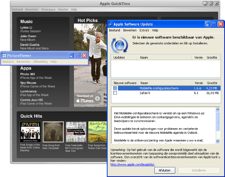This screenshot has width=225, height=177.
Task: Maximize the Apple Software Update window
Action: point(215,24)
